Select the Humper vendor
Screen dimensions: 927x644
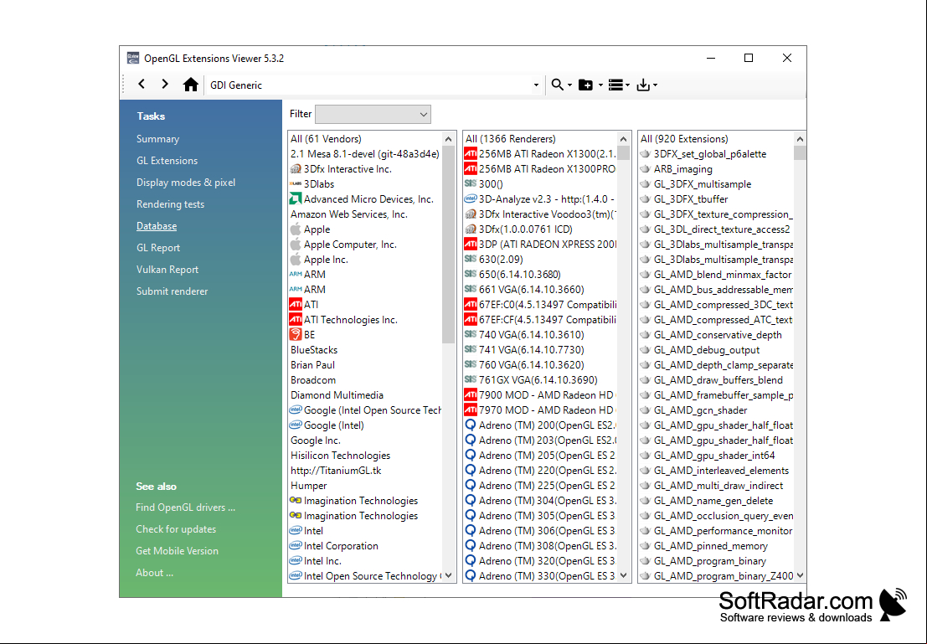309,486
